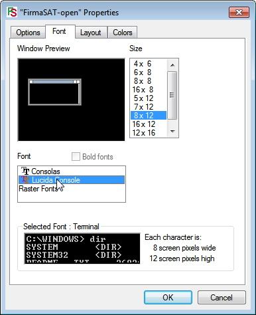Choose size 16 x 12
This screenshot has width=256, height=315.
tap(149, 124)
